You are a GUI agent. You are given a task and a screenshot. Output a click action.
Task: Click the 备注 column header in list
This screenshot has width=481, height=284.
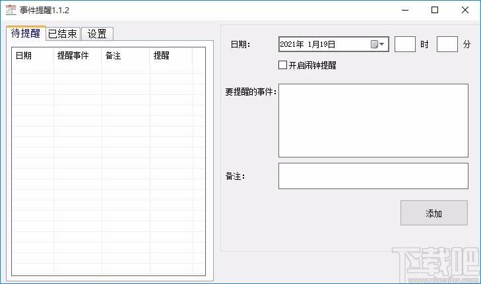[125, 55]
